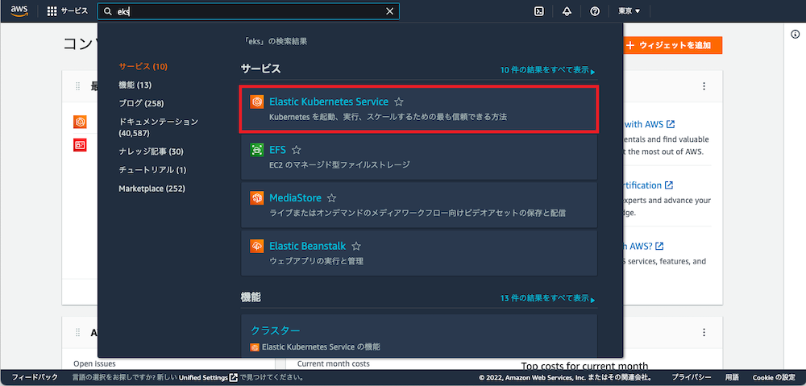This screenshot has height=386, width=806.
Task: Expand the 東京 region dropdown
Action: coord(629,11)
